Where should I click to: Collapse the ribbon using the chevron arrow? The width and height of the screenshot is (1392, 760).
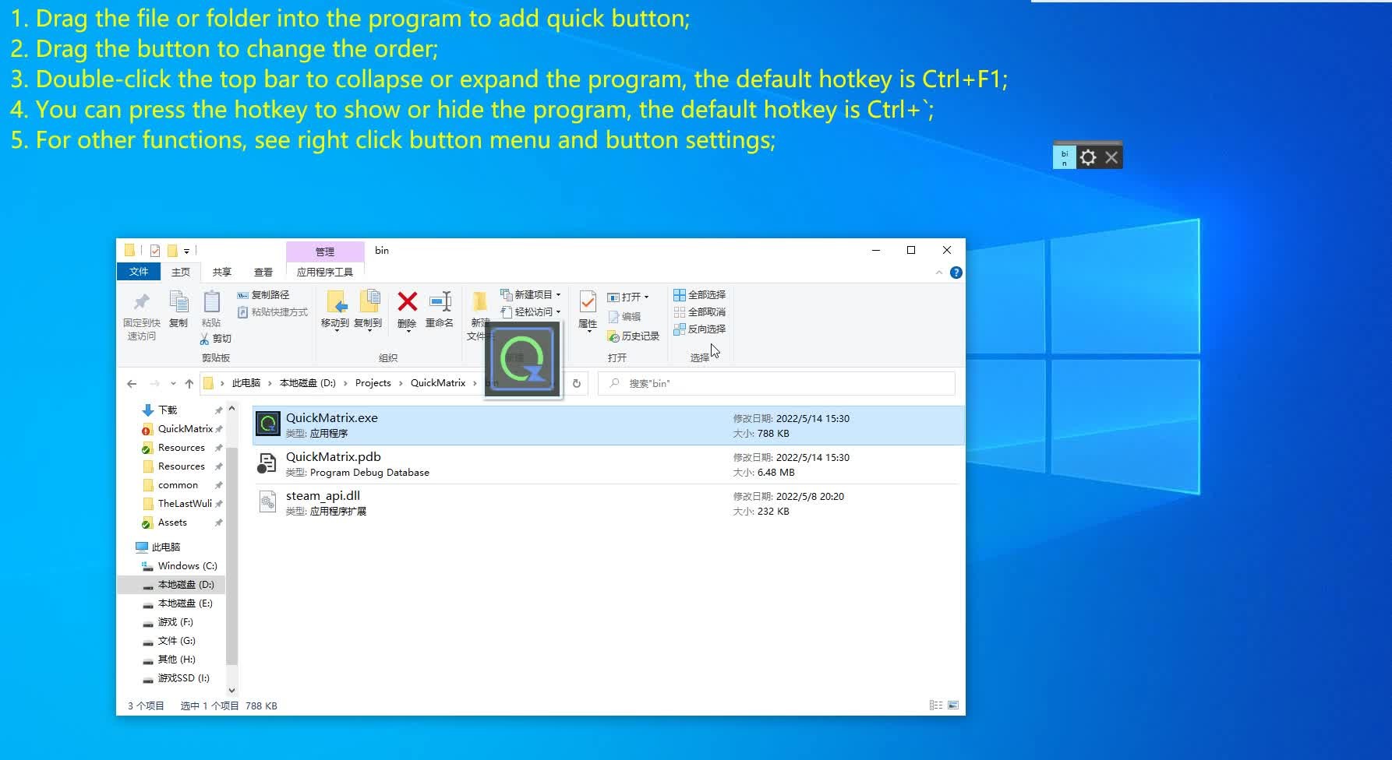click(x=938, y=273)
